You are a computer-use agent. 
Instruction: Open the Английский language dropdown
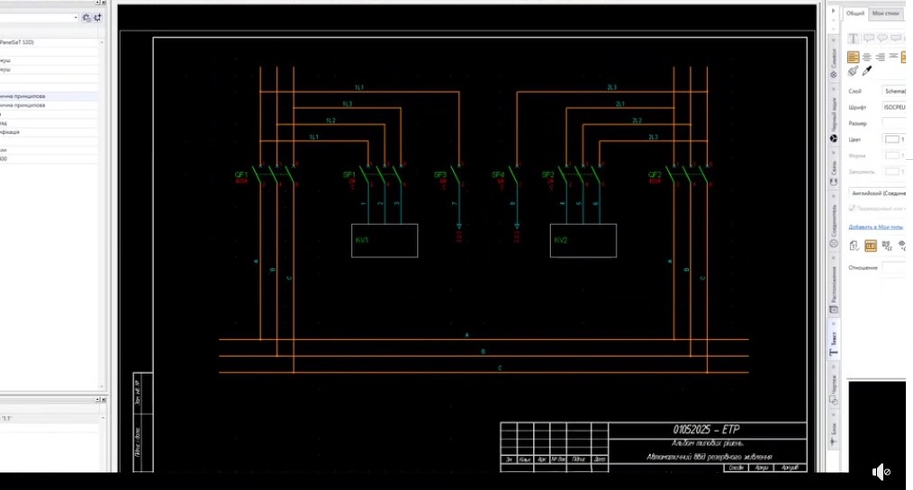(877, 193)
